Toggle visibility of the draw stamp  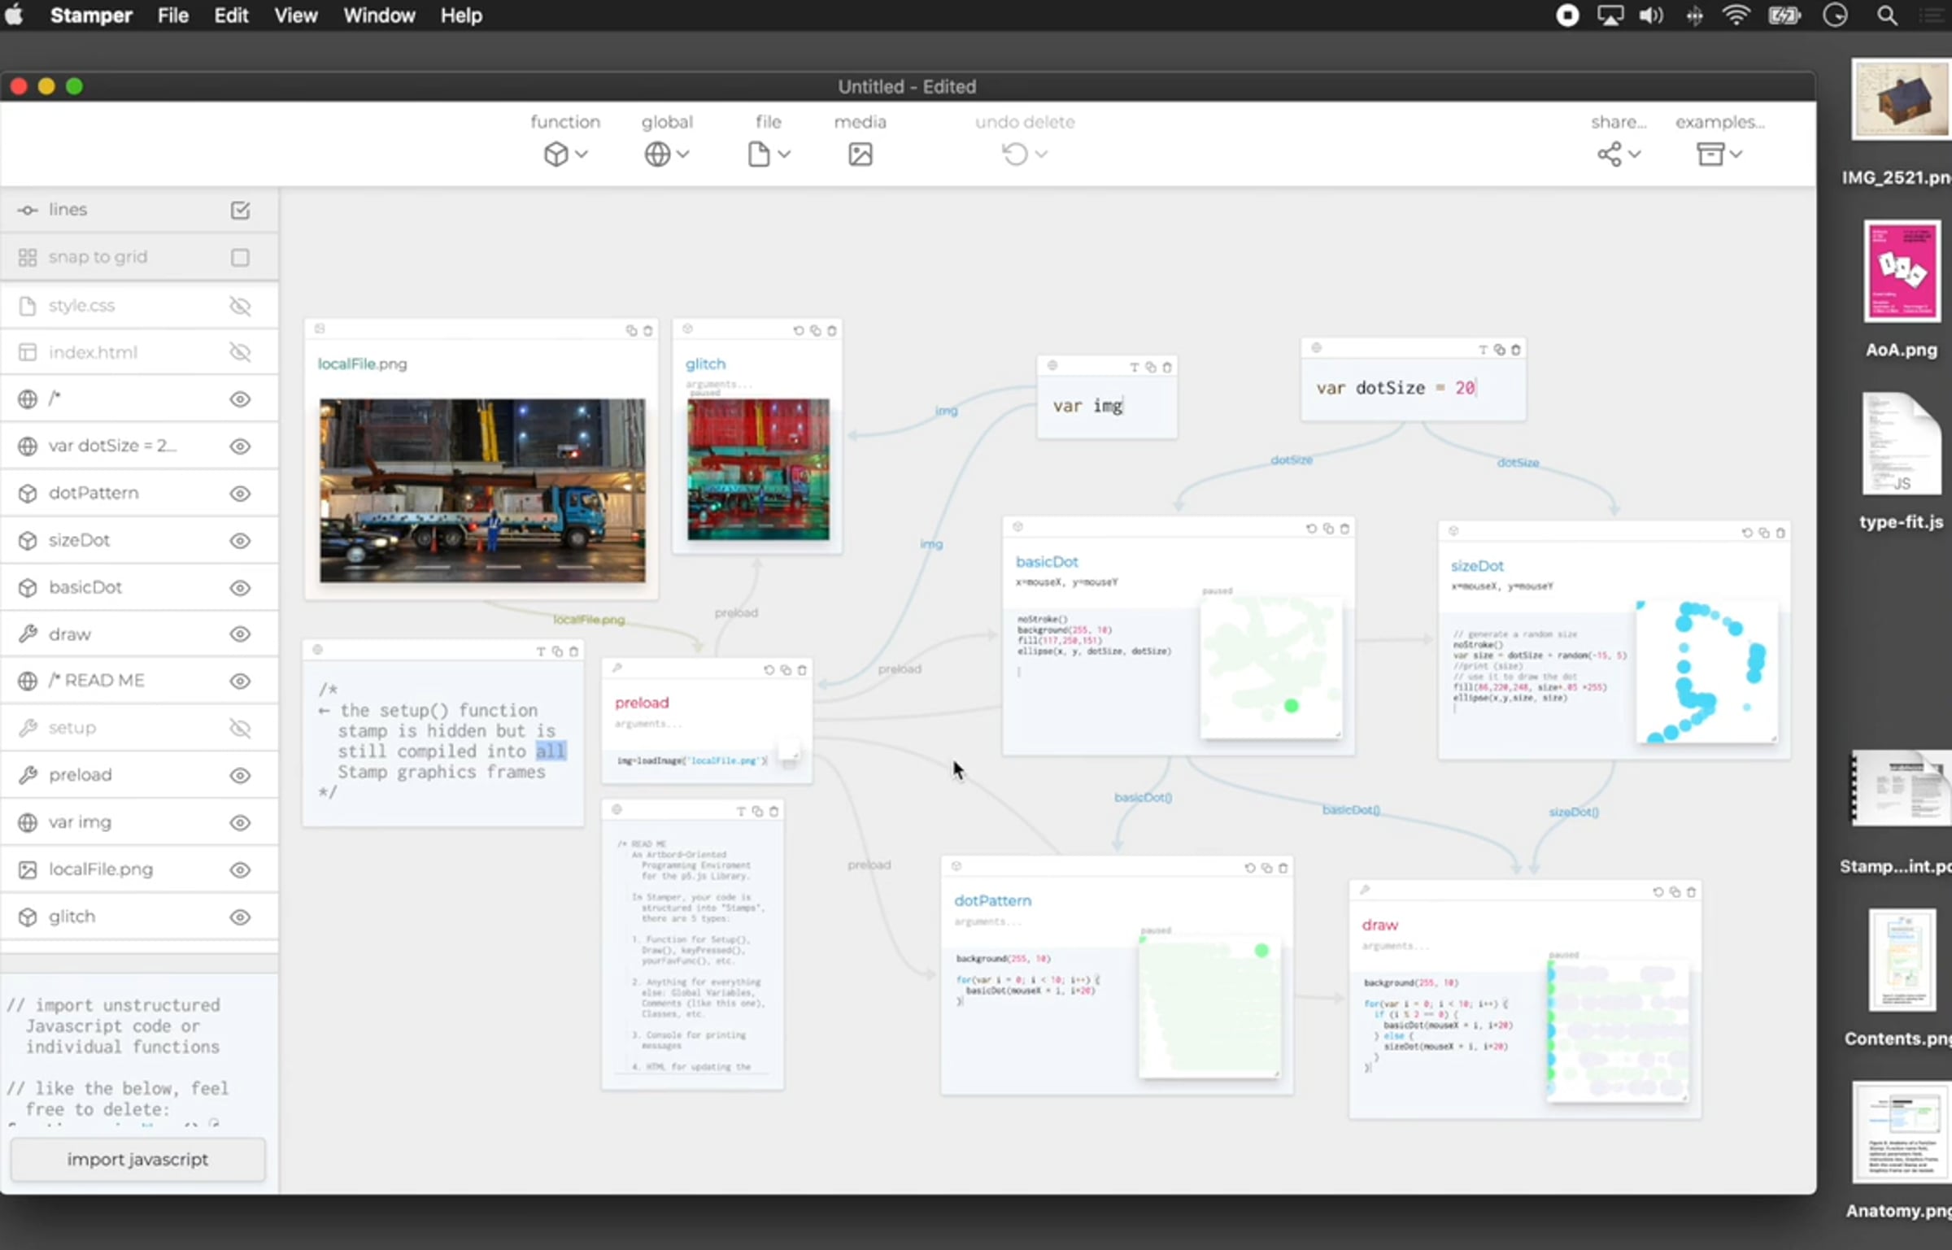point(240,634)
